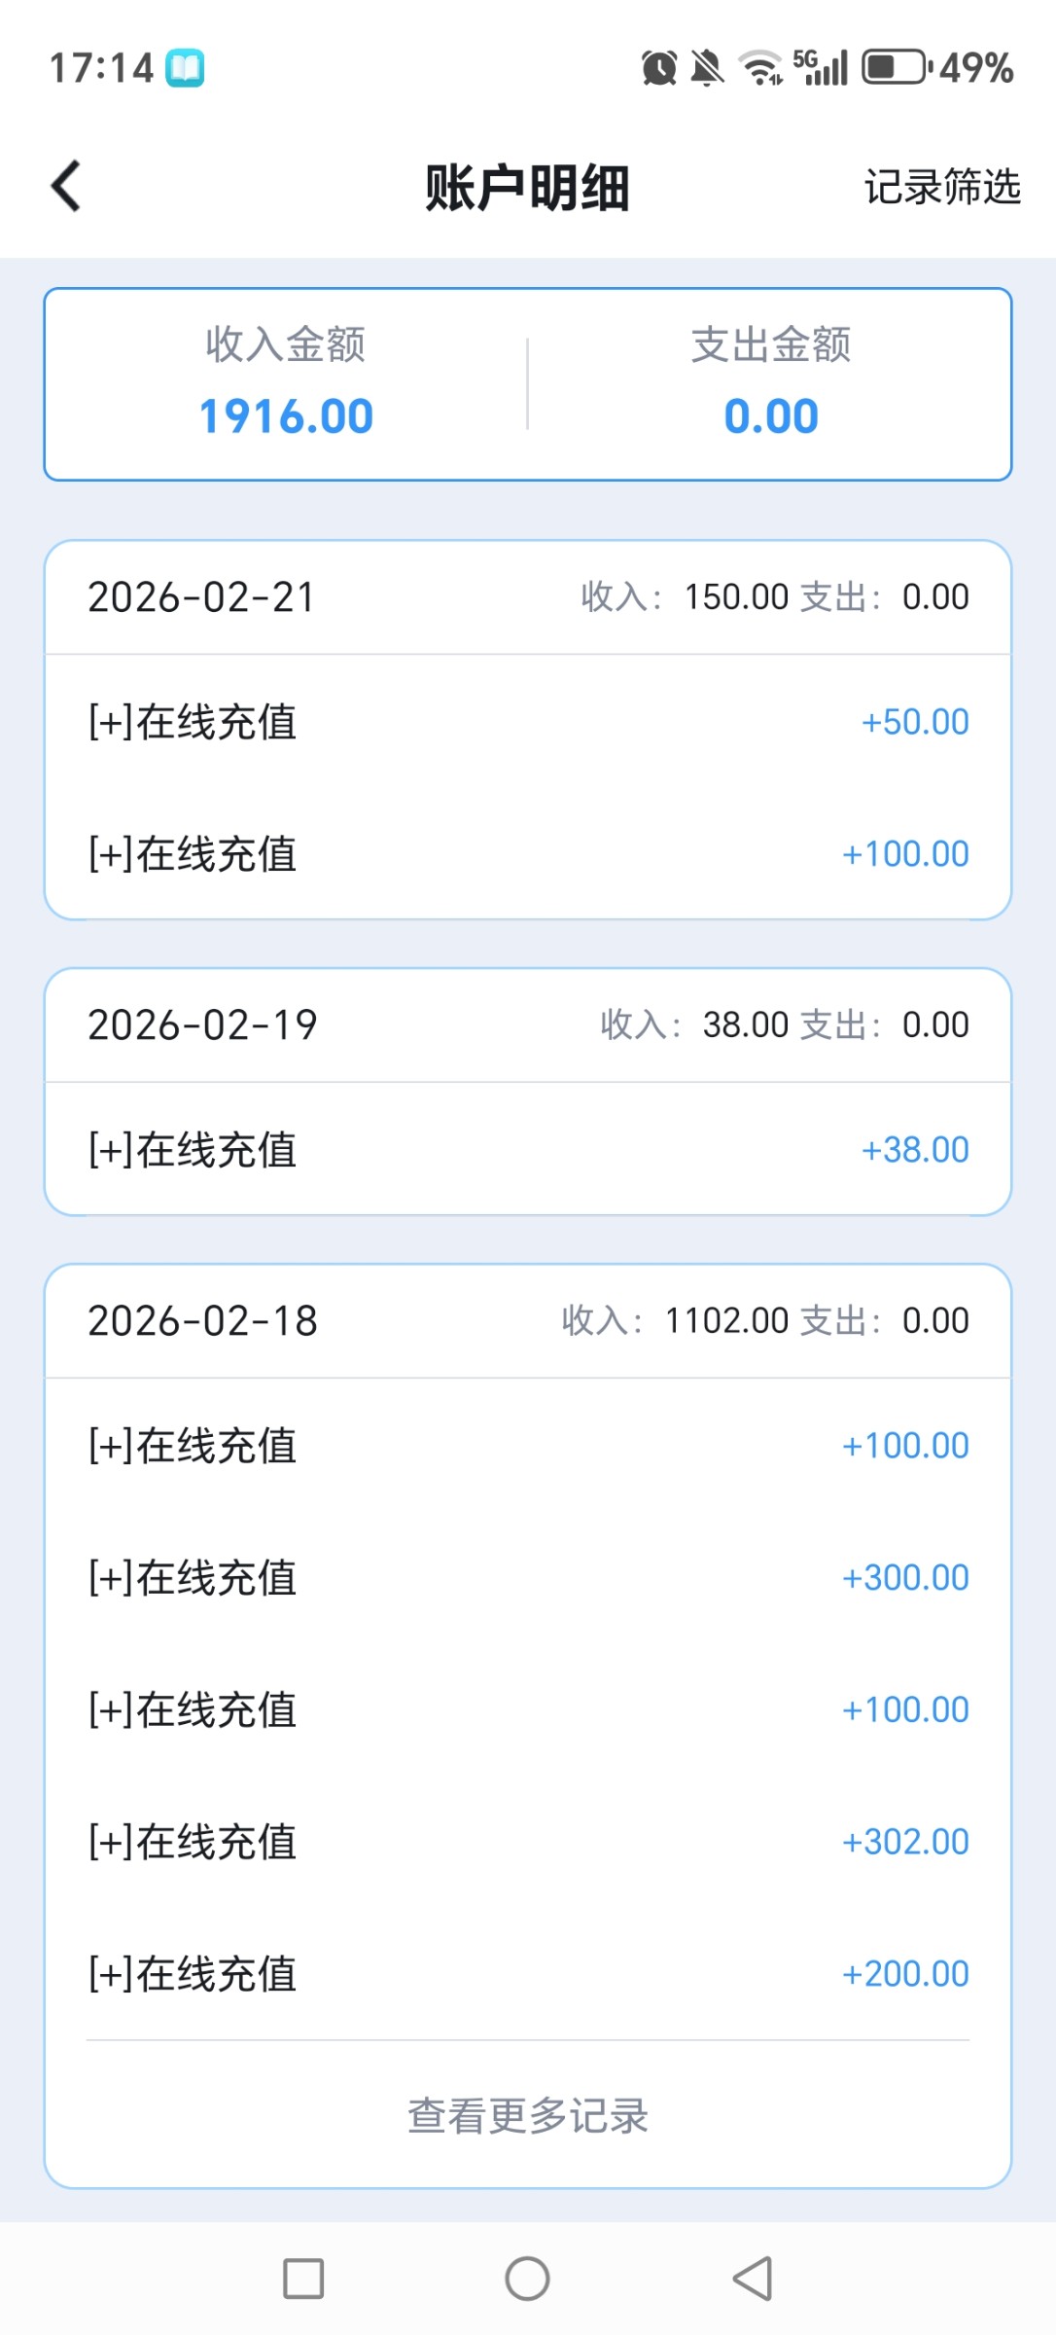
Task: Tap the alarm clock status icon
Action: coord(659,68)
